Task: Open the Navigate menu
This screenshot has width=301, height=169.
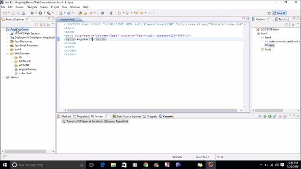Action: [32, 7]
